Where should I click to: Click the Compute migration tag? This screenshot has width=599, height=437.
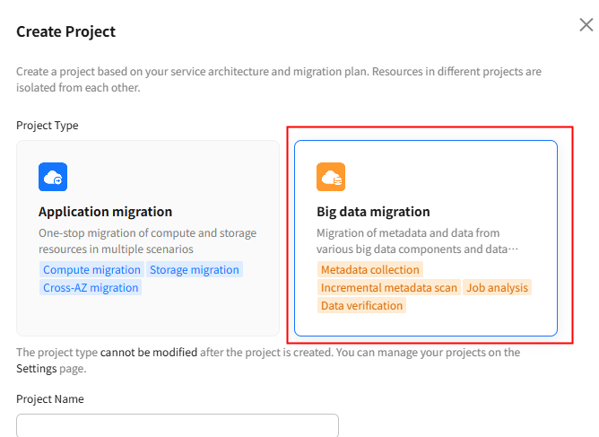[x=91, y=269]
